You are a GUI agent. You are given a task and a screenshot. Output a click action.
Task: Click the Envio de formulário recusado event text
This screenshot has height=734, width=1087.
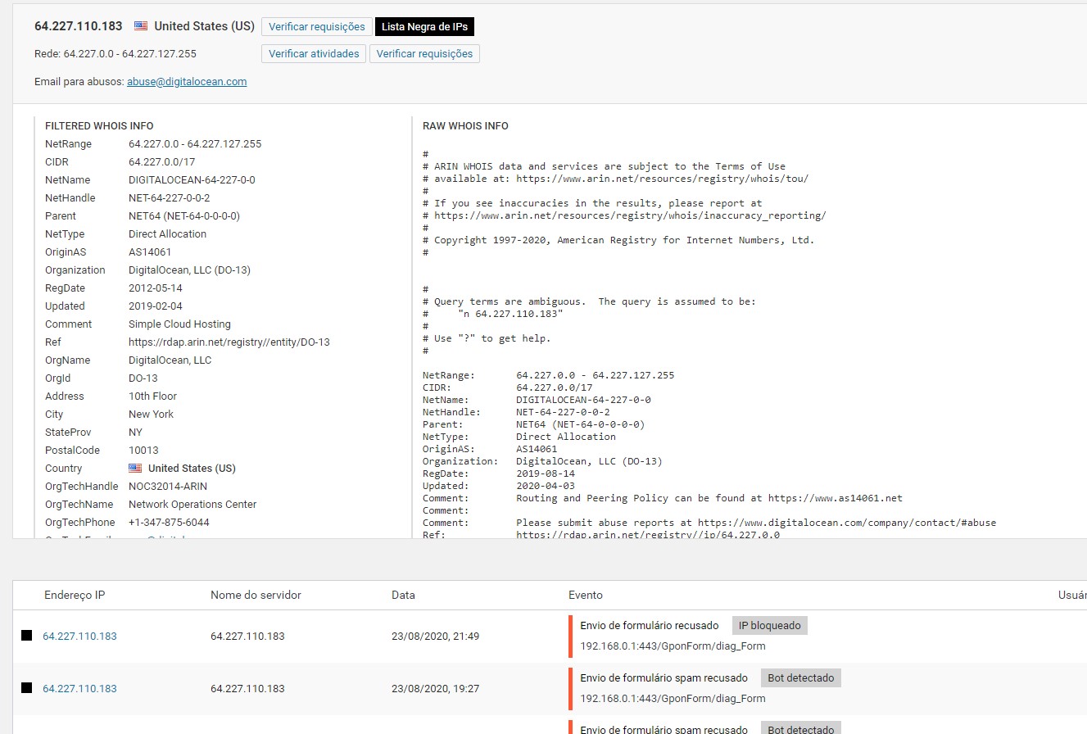pyautogui.click(x=650, y=626)
